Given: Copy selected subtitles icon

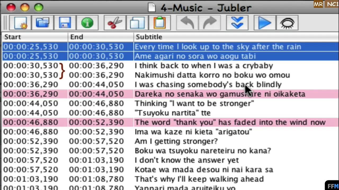Looking at the screenshot, I should (x=137, y=23).
